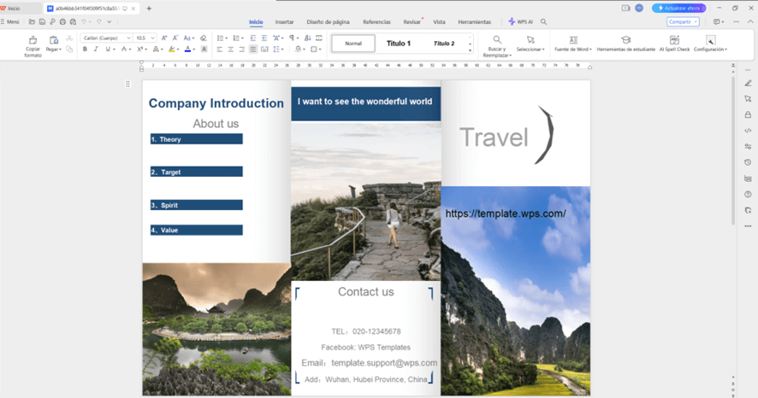
Task: Click the Copiar formato paintbrush icon
Action: point(33,40)
